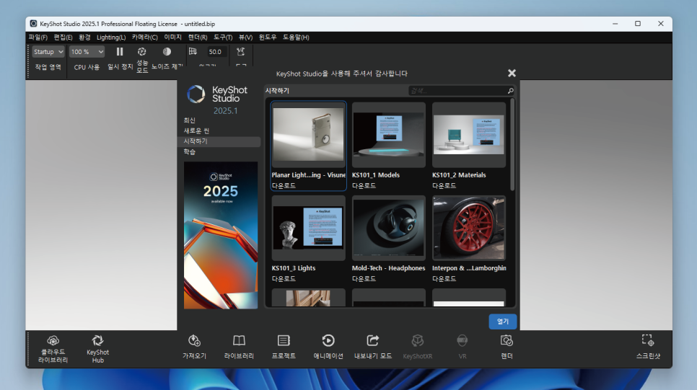Minimize the KeyShot Studio window
This screenshot has width=697, height=390.
(x=615, y=24)
